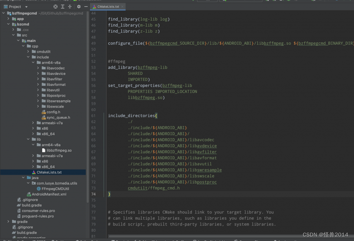Collapse the bzffmpegcmd root project node

(3, 13)
